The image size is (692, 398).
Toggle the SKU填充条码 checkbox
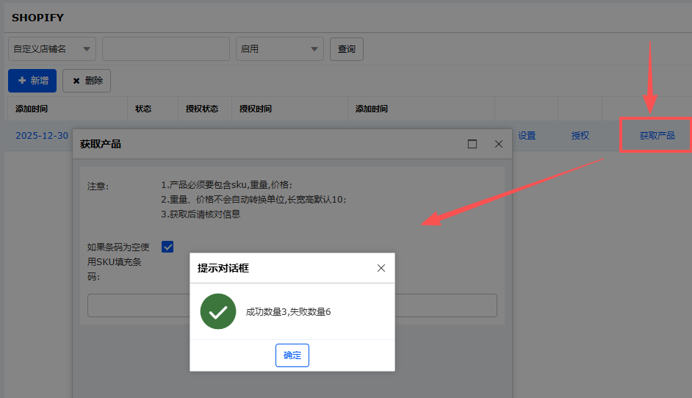pos(167,247)
